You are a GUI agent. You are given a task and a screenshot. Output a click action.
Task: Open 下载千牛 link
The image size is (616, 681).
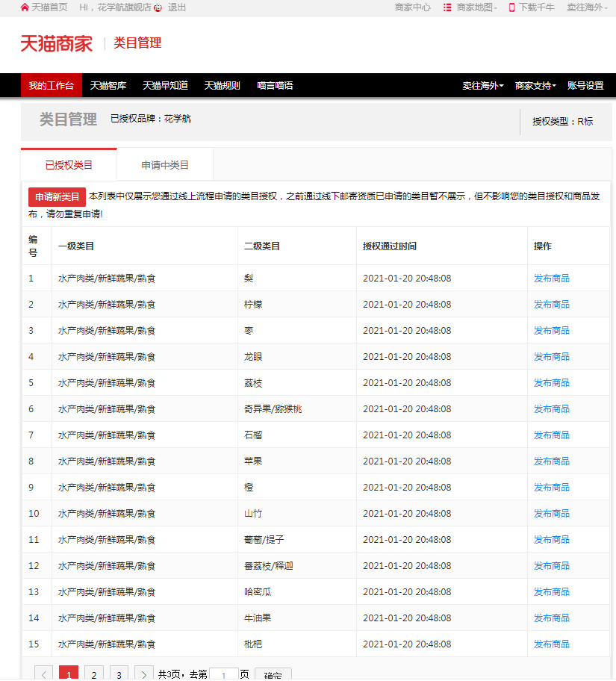(537, 7)
